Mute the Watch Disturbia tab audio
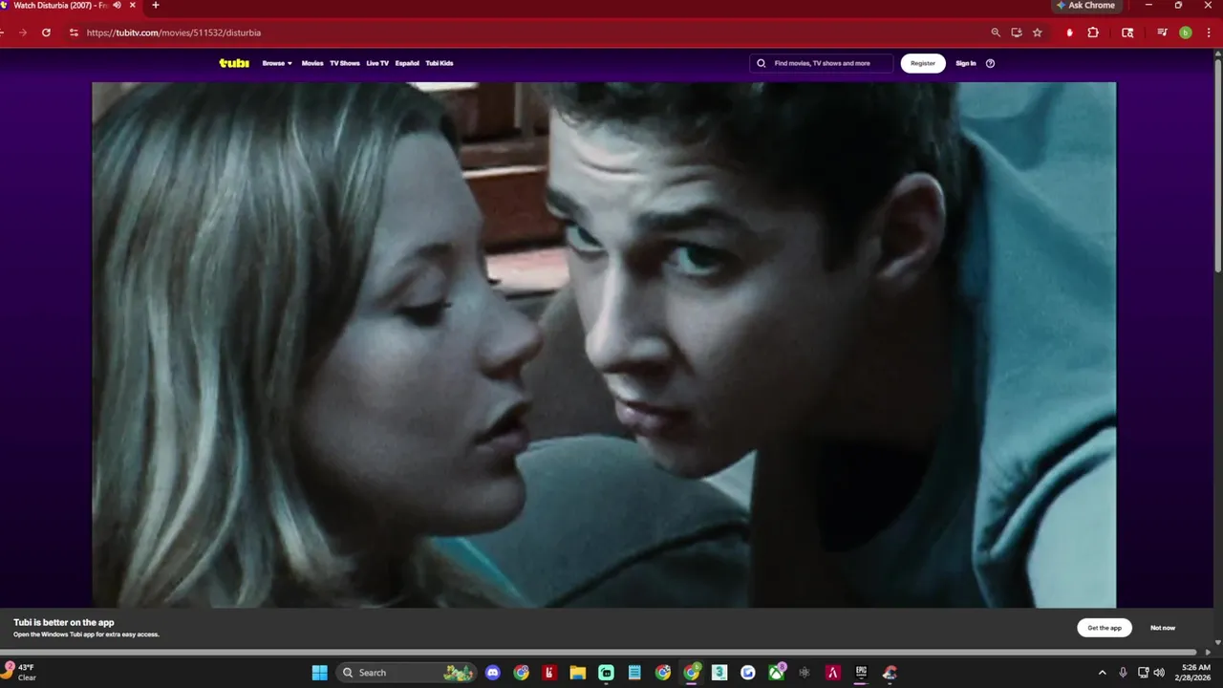The width and height of the screenshot is (1223, 688). tap(117, 5)
